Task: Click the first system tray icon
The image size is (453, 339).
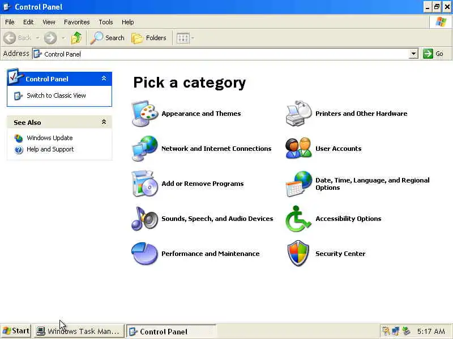Action: pyautogui.click(x=386, y=331)
